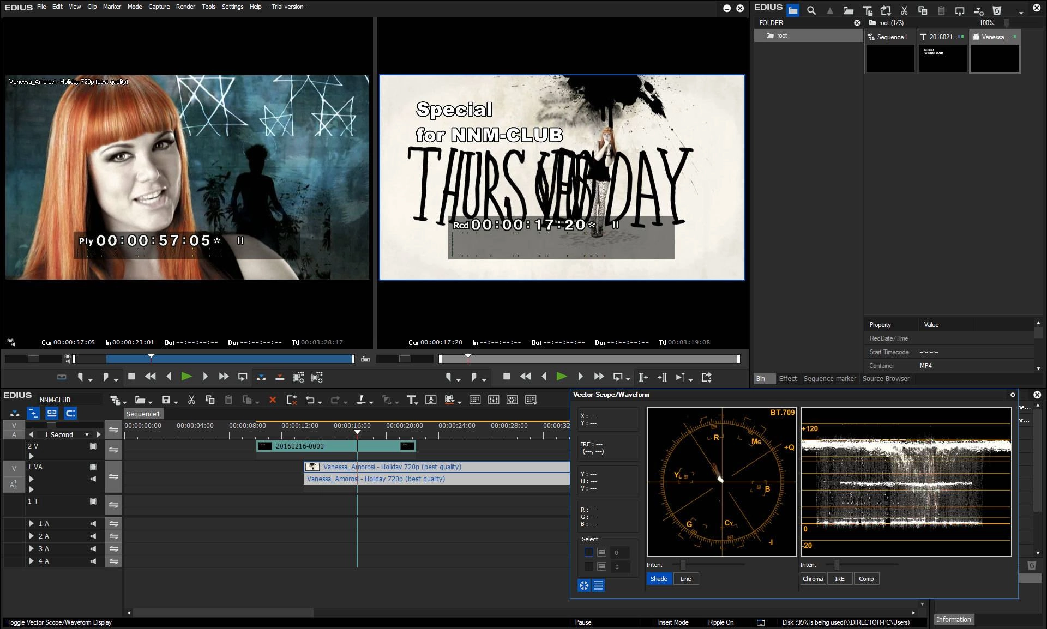Expand audio track 2 A
The width and height of the screenshot is (1047, 629).
click(x=32, y=536)
